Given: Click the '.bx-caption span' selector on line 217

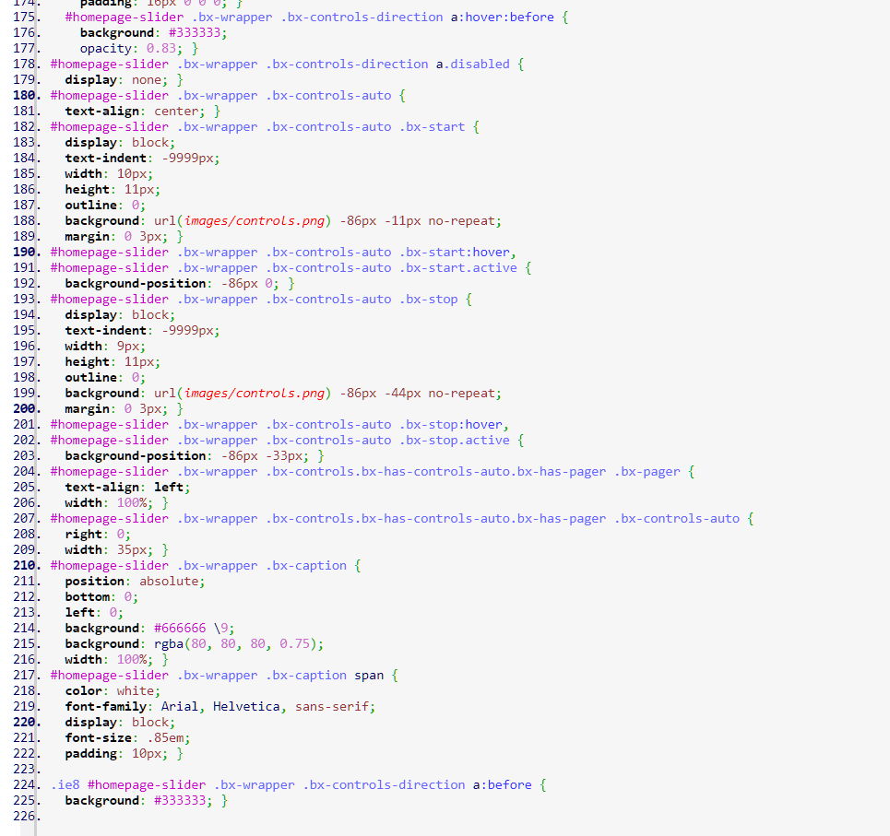Looking at the screenshot, I should [x=325, y=675].
